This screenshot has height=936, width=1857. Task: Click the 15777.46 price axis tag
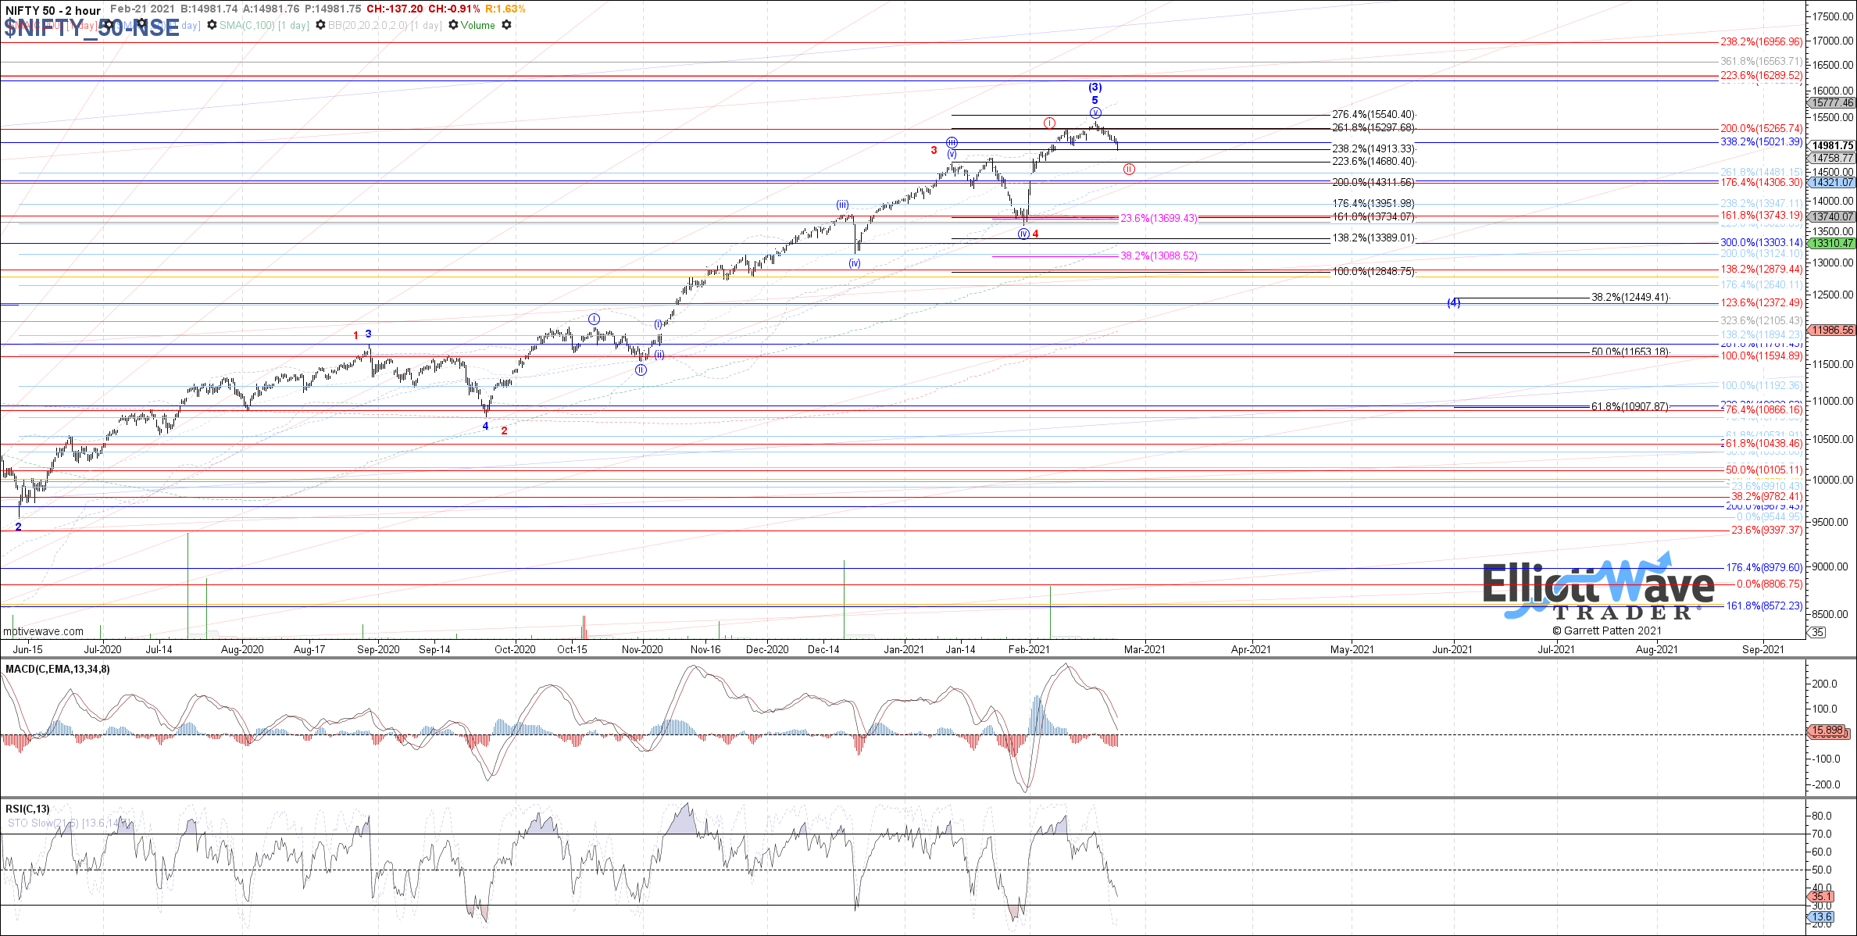point(1832,102)
